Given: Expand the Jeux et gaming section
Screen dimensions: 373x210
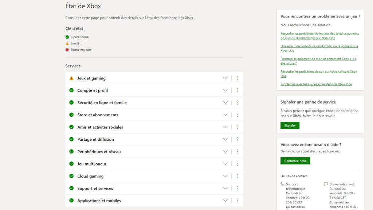Looking at the screenshot, I should 225,78.
